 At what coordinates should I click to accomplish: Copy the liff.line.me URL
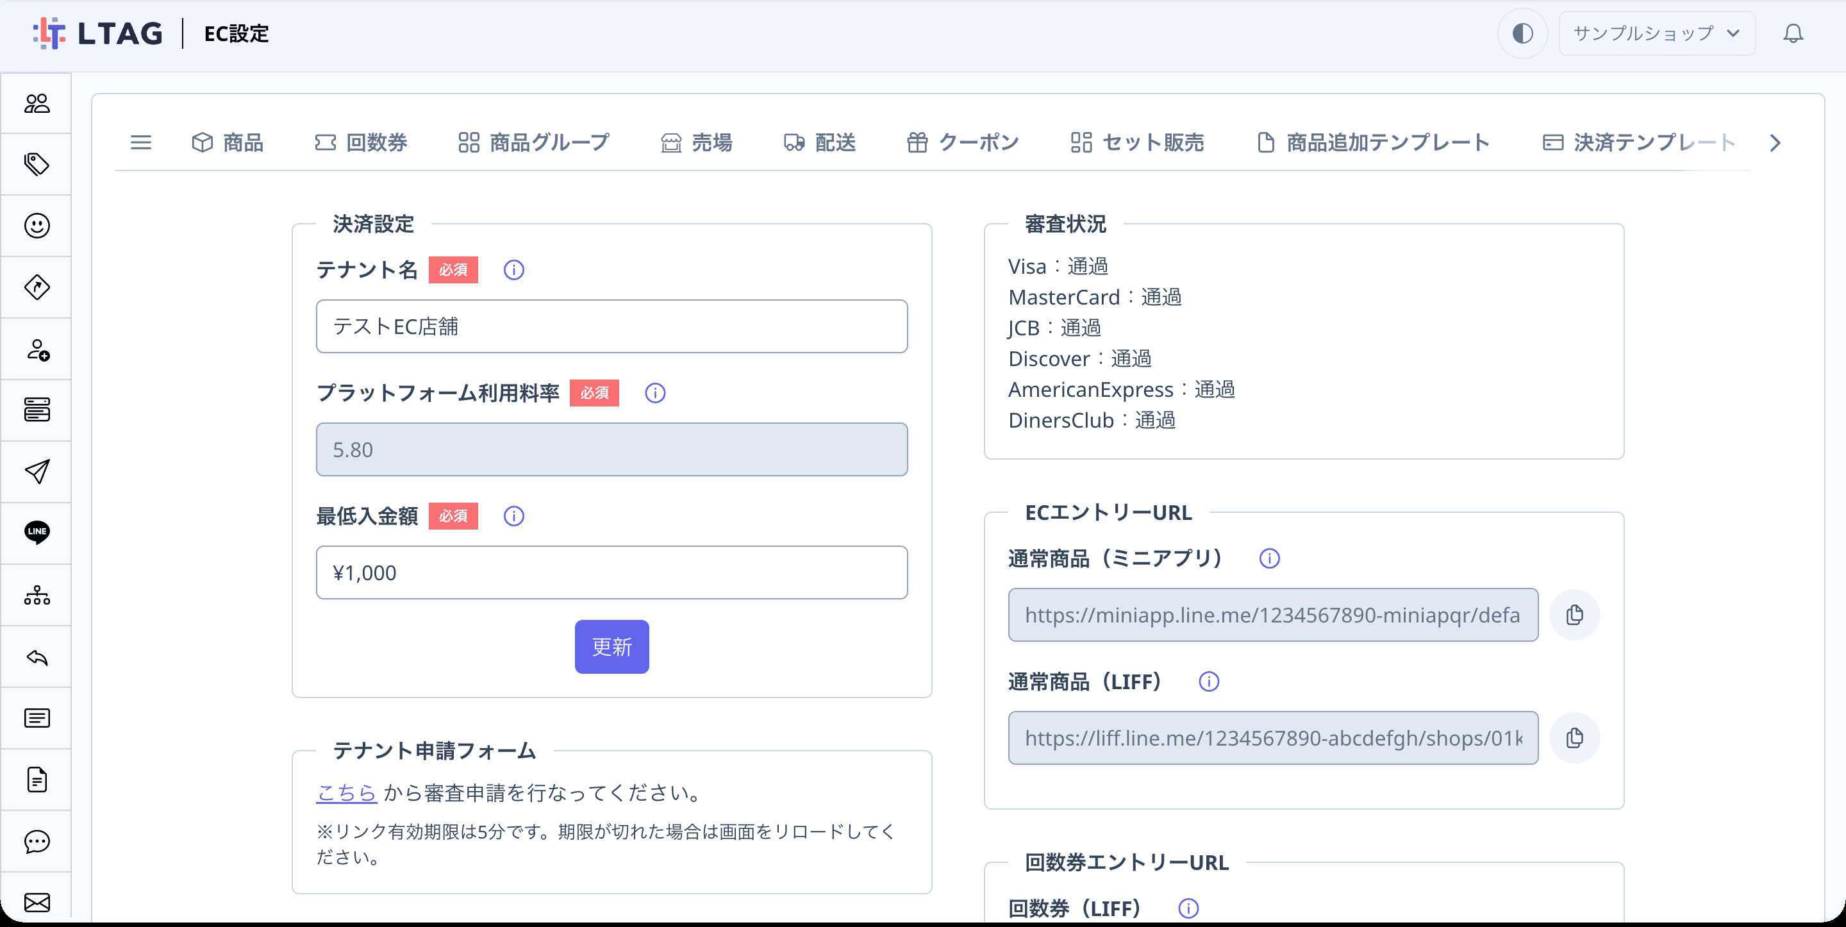pyautogui.click(x=1574, y=738)
